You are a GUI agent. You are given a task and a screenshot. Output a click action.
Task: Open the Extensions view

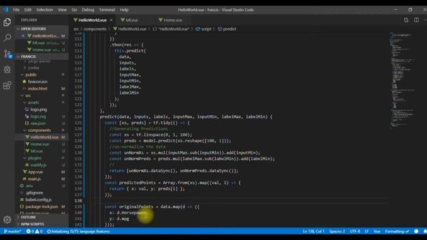[7, 85]
